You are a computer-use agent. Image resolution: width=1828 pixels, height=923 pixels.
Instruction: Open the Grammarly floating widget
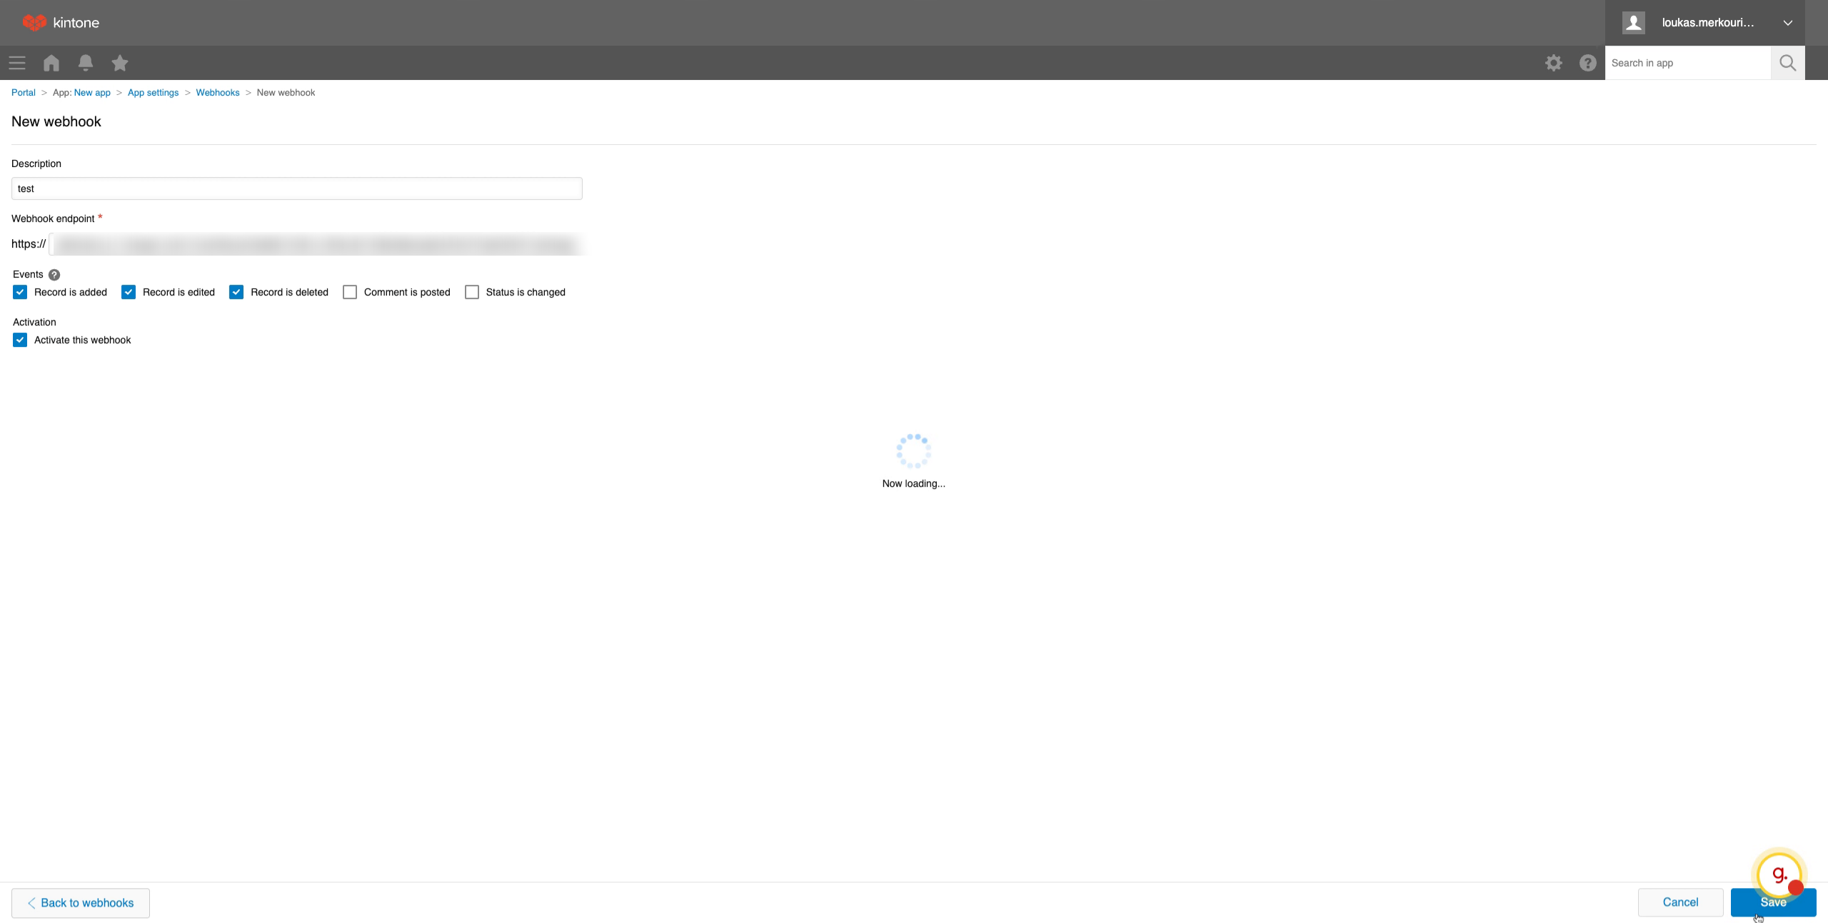1779,874
